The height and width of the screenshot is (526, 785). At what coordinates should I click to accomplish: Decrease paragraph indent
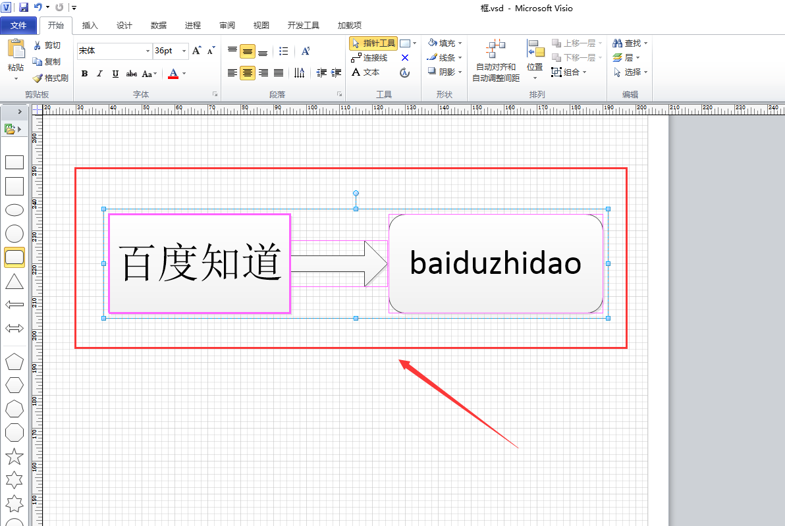pyautogui.click(x=321, y=73)
